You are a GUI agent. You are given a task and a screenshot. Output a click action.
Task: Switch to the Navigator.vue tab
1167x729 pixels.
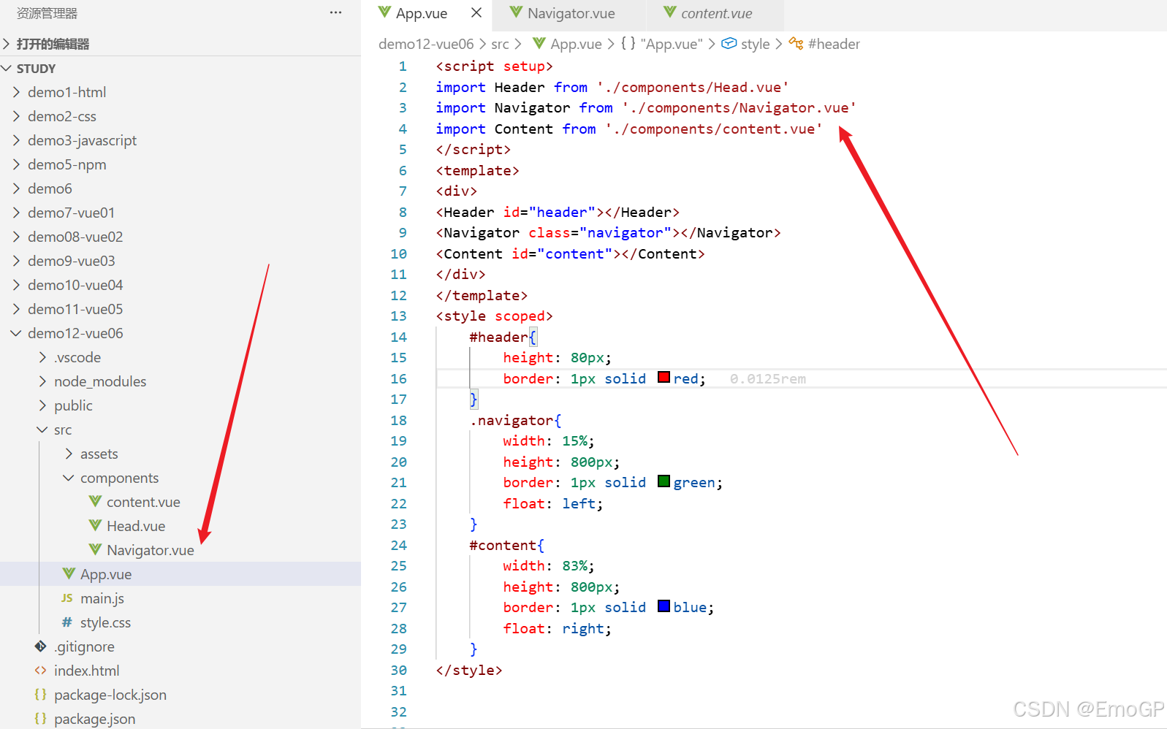[571, 13]
